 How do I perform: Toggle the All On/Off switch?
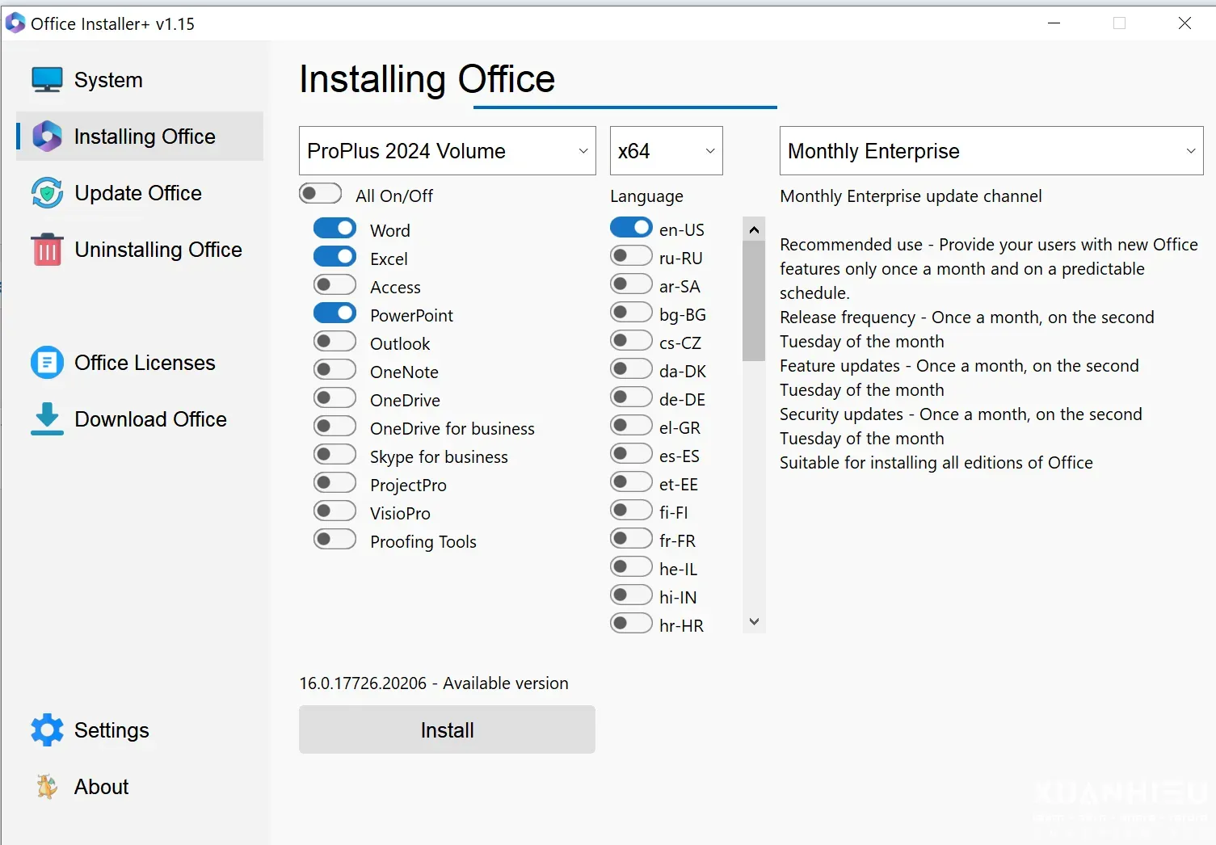(x=320, y=194)
